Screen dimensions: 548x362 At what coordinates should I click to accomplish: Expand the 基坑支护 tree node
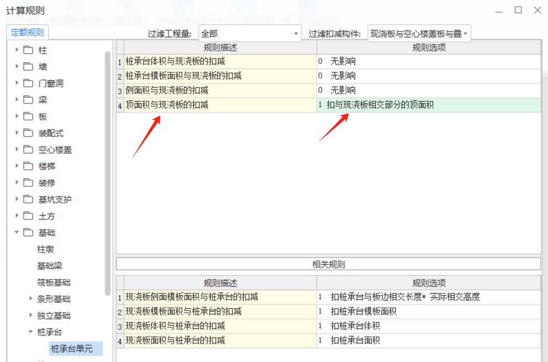tap(17, 199)
